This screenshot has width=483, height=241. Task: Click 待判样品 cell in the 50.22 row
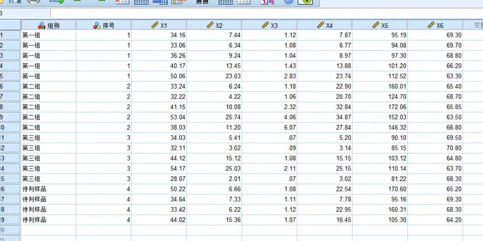49,189
